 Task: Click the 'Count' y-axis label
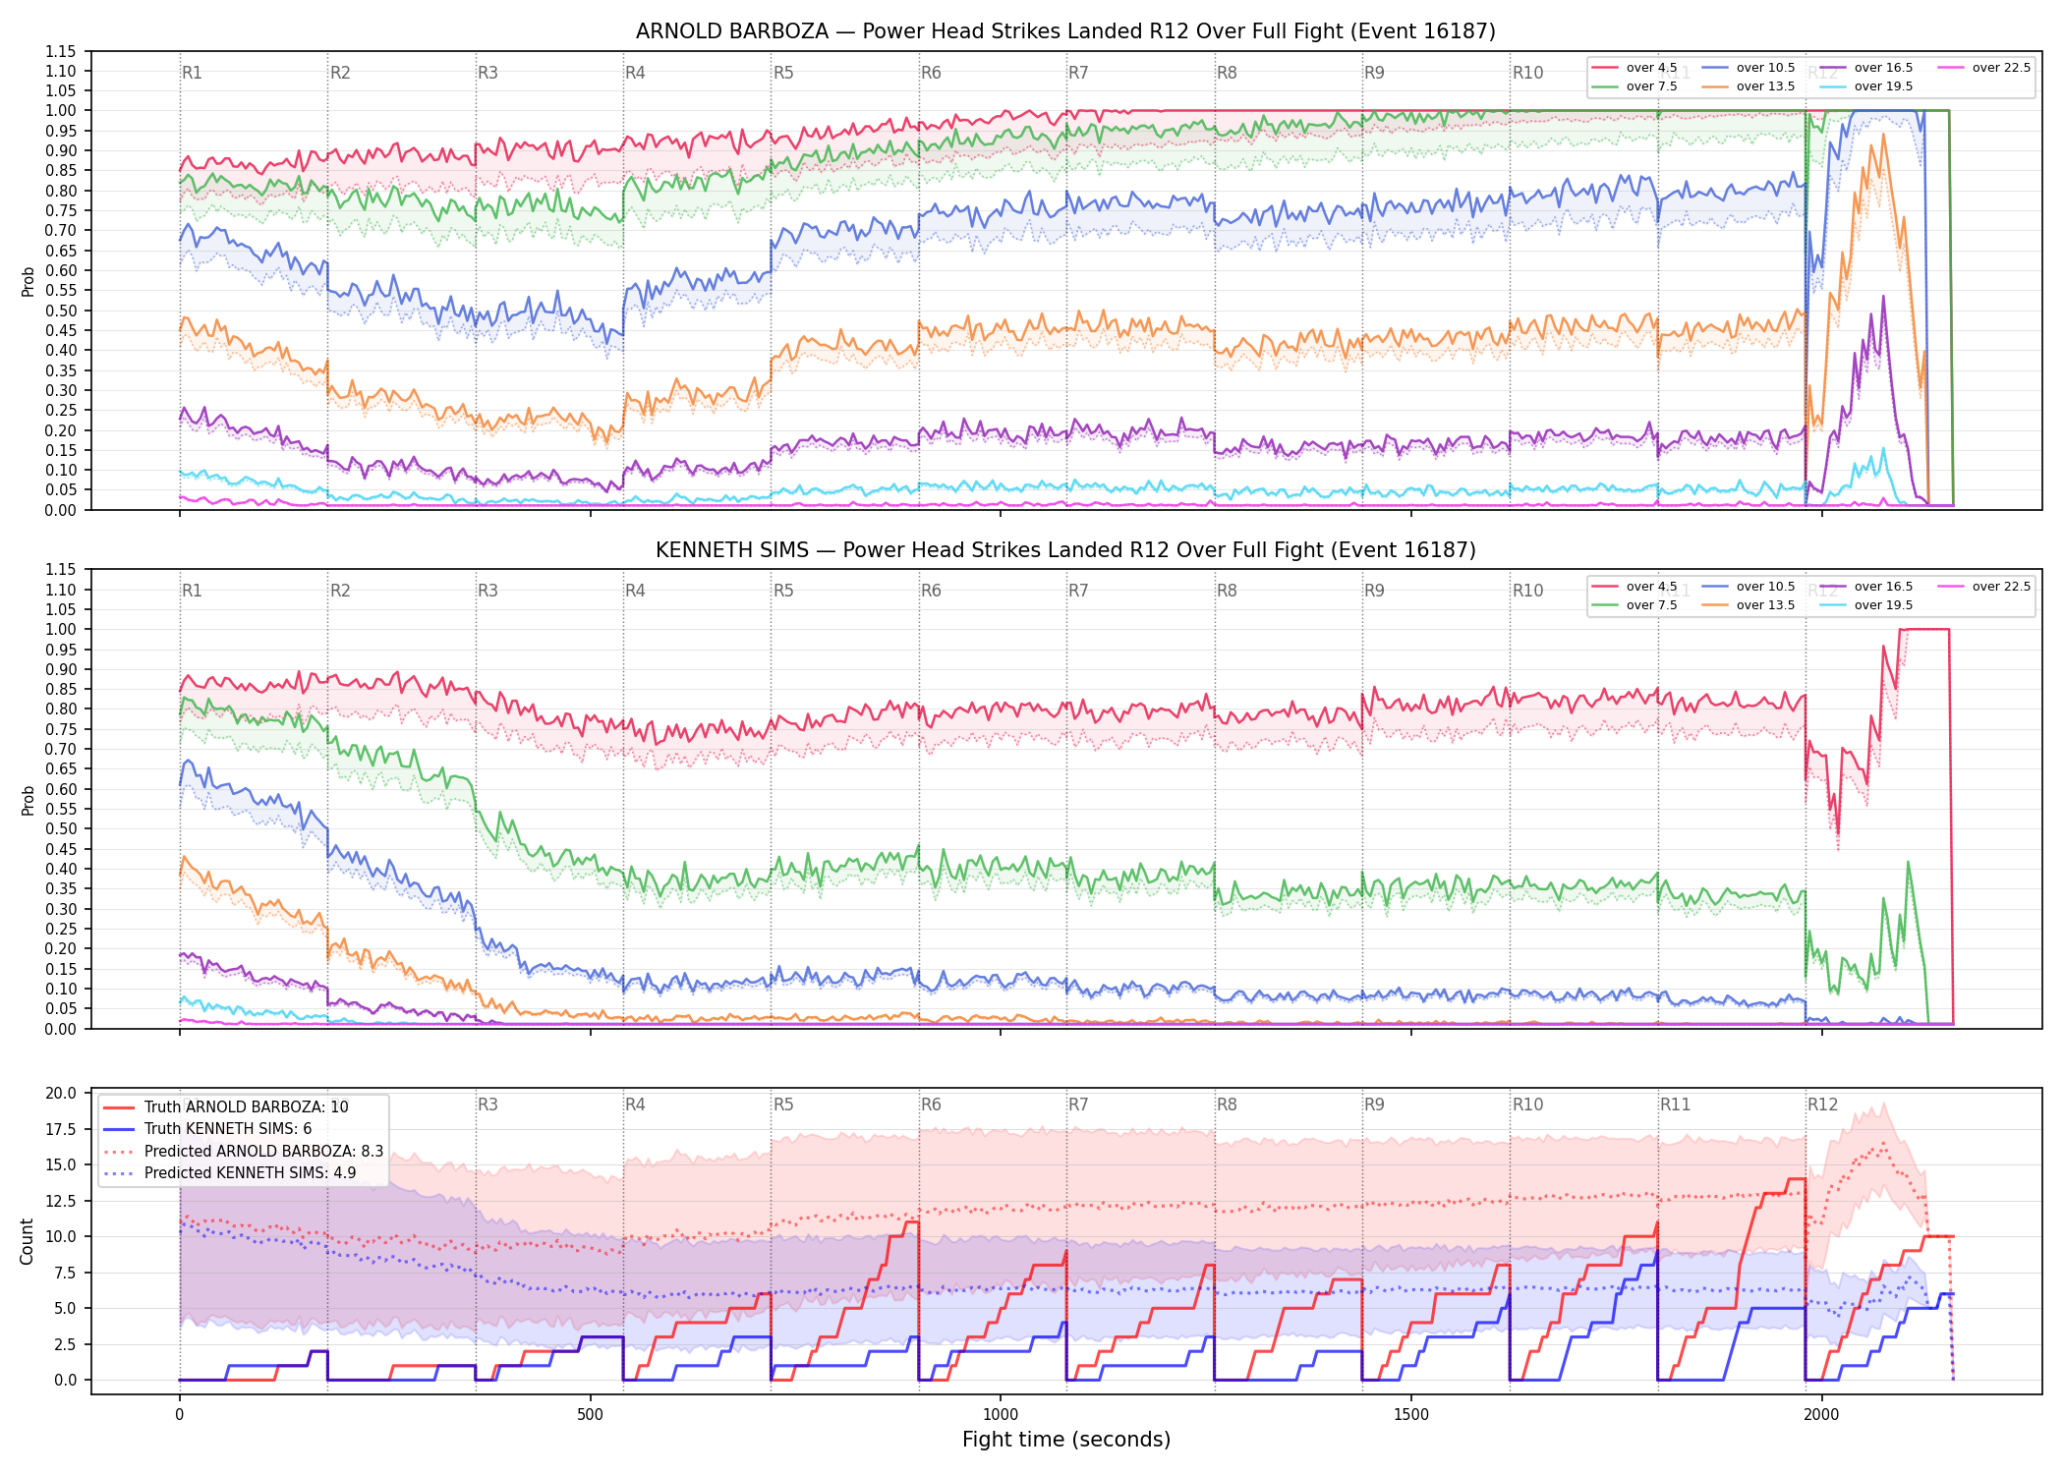[27, 1241]
